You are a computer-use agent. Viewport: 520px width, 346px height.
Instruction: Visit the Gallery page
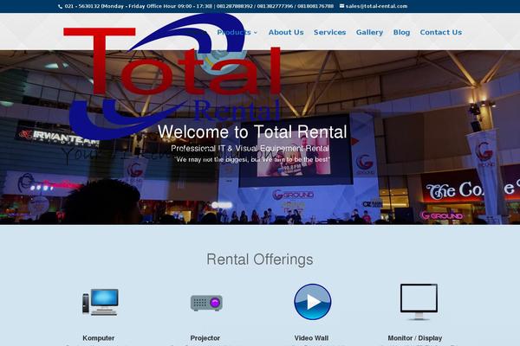369,33
